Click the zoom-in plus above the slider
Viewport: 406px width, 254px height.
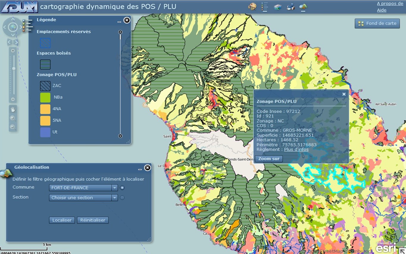(13, 51)
